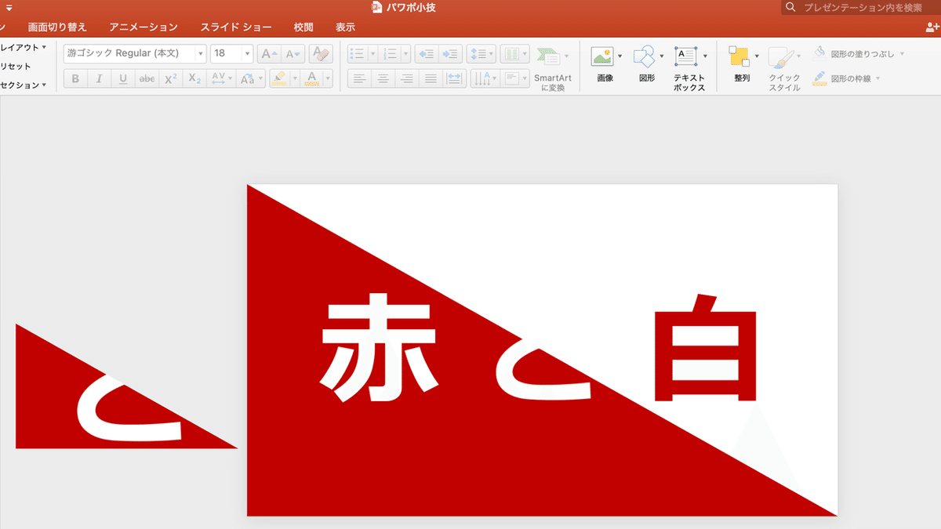Decrease font size with small A icon
The image size is (941, 529).
[293, 54]
